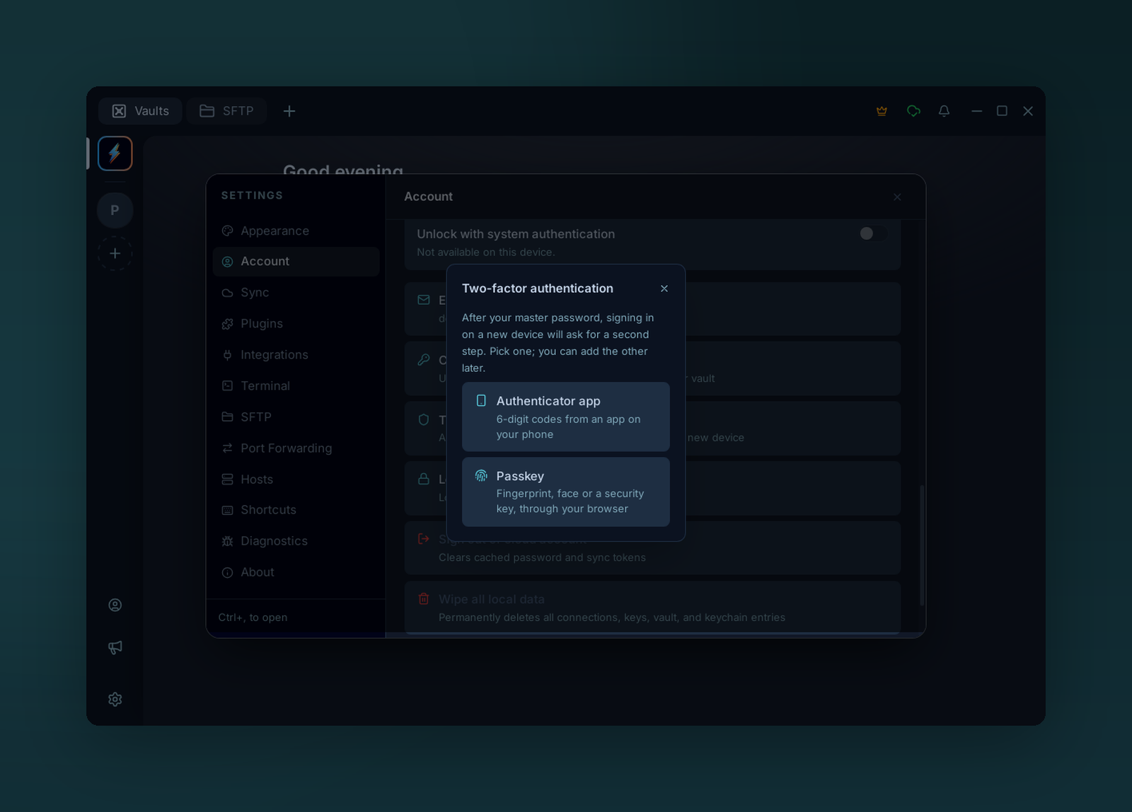
Task: Close the Two-factor authentication dialog
Action: 664,289
